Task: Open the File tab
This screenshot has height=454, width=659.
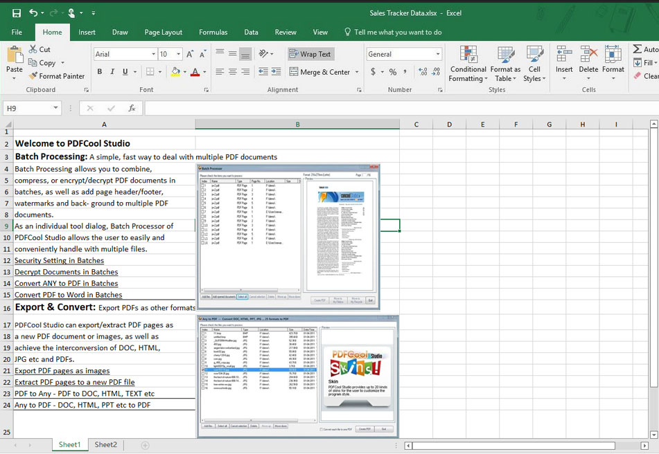Action: (x=17, y=33)
